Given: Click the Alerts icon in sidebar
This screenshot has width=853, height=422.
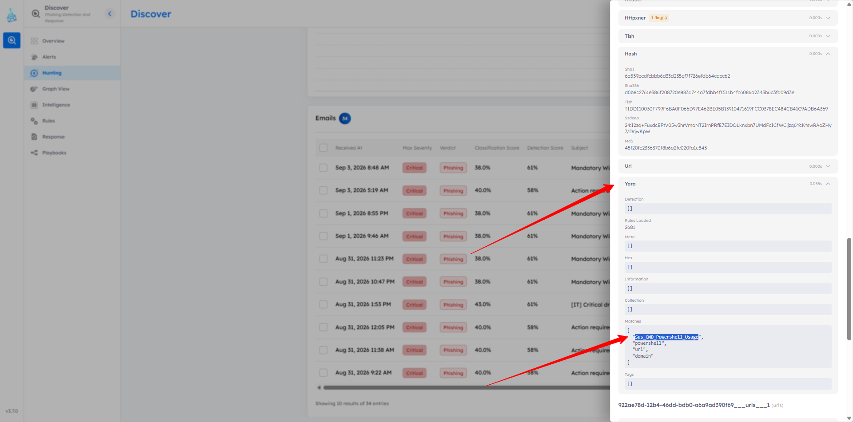Looking at the screenshot, I should (34, 57).
